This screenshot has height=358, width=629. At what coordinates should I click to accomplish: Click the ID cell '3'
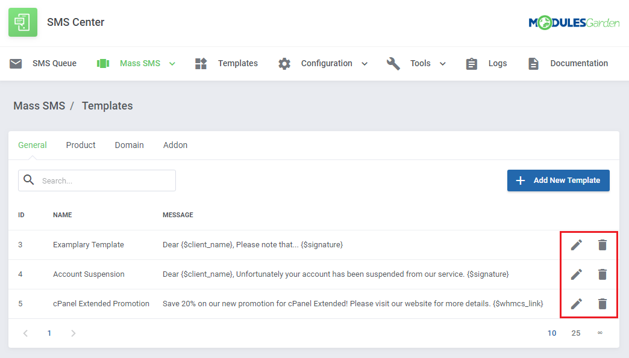20,245
